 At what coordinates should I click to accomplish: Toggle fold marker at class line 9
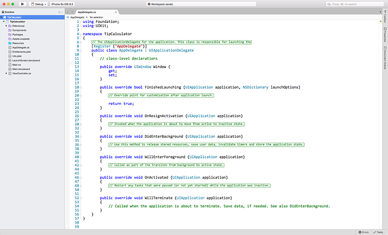coord(81,51)
